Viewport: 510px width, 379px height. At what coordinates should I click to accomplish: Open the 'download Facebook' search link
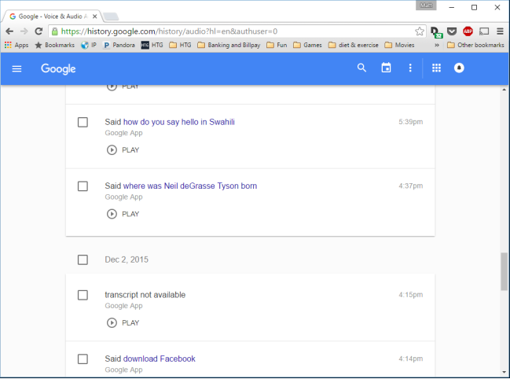coord(159,359)
